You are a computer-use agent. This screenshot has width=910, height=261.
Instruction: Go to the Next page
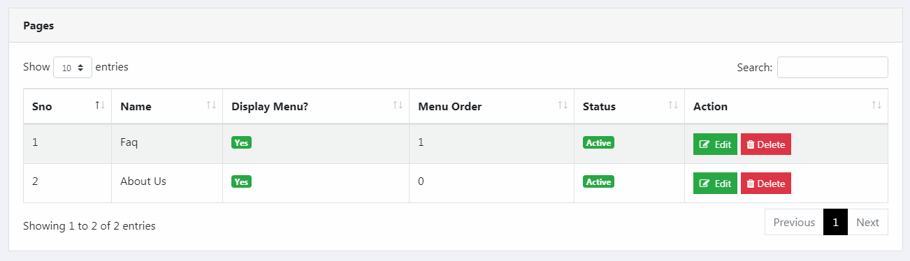click(867, 222)
